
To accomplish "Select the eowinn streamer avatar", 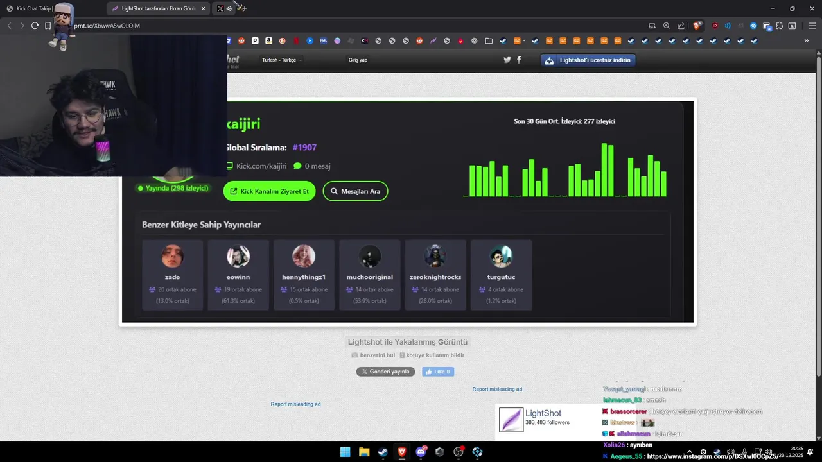I will (238, 257).
